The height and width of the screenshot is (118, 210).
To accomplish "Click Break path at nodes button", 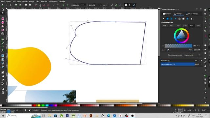I will pos(20,5).
